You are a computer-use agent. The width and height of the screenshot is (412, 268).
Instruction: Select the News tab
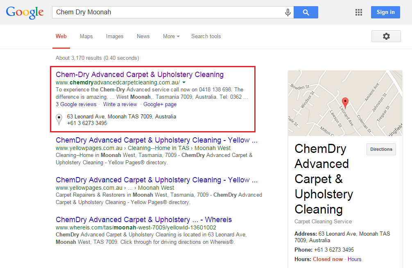tap(143, 36)
